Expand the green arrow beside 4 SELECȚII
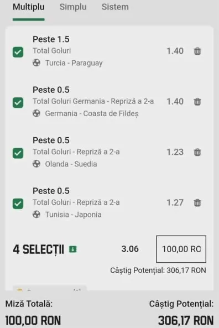The width and height of the screenshot is (219, 328). coord(73,249)
